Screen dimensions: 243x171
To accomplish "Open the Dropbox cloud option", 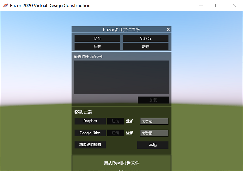I will click(90, 121).
